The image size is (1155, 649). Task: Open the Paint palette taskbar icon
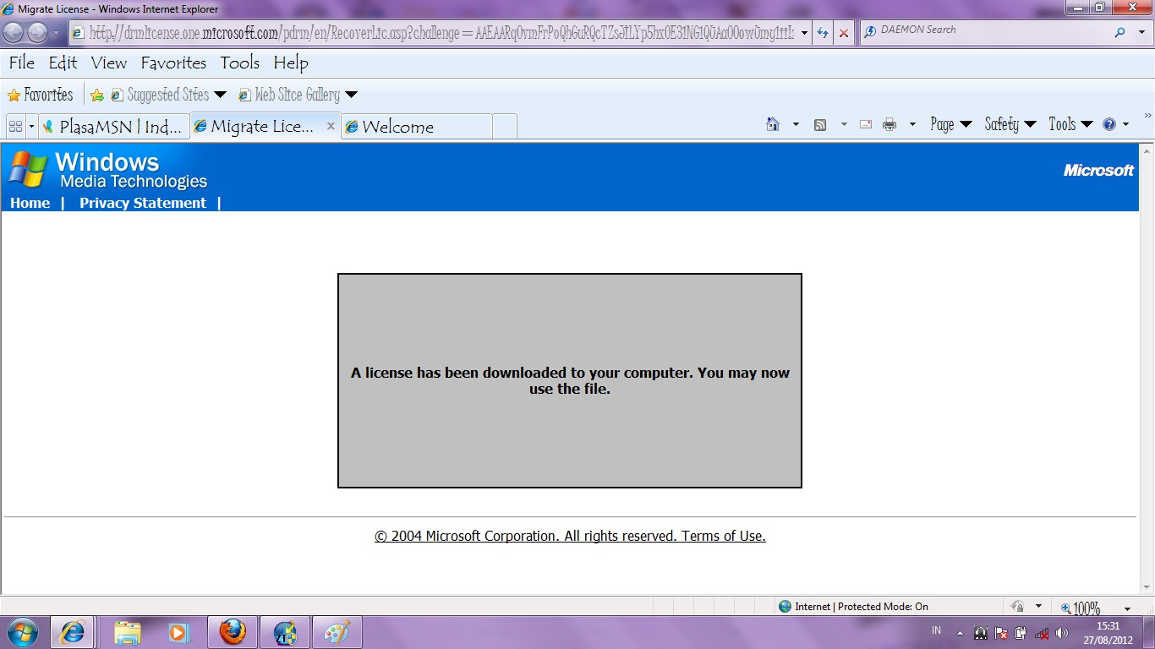[x=337, y=632]
